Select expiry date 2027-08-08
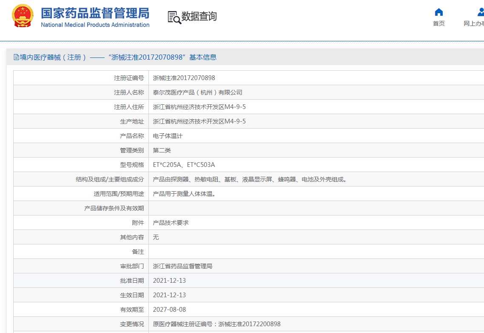 pos(169,310)
